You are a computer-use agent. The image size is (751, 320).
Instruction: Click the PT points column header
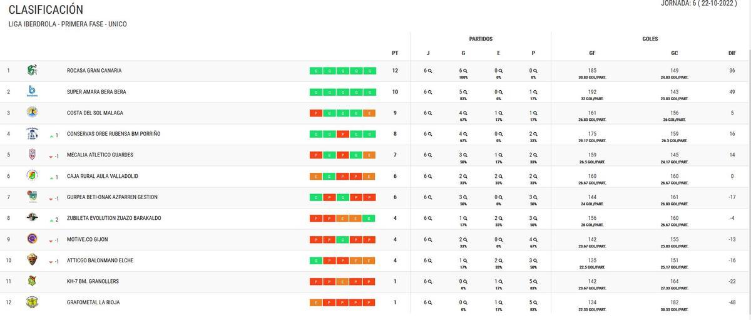pos(395,53)
